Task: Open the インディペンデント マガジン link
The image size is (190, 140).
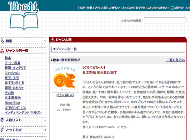Action: click(x=23, y=113)
